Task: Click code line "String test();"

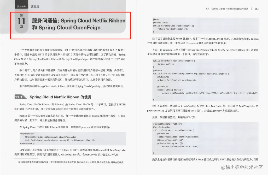Action: click(166, 64)
